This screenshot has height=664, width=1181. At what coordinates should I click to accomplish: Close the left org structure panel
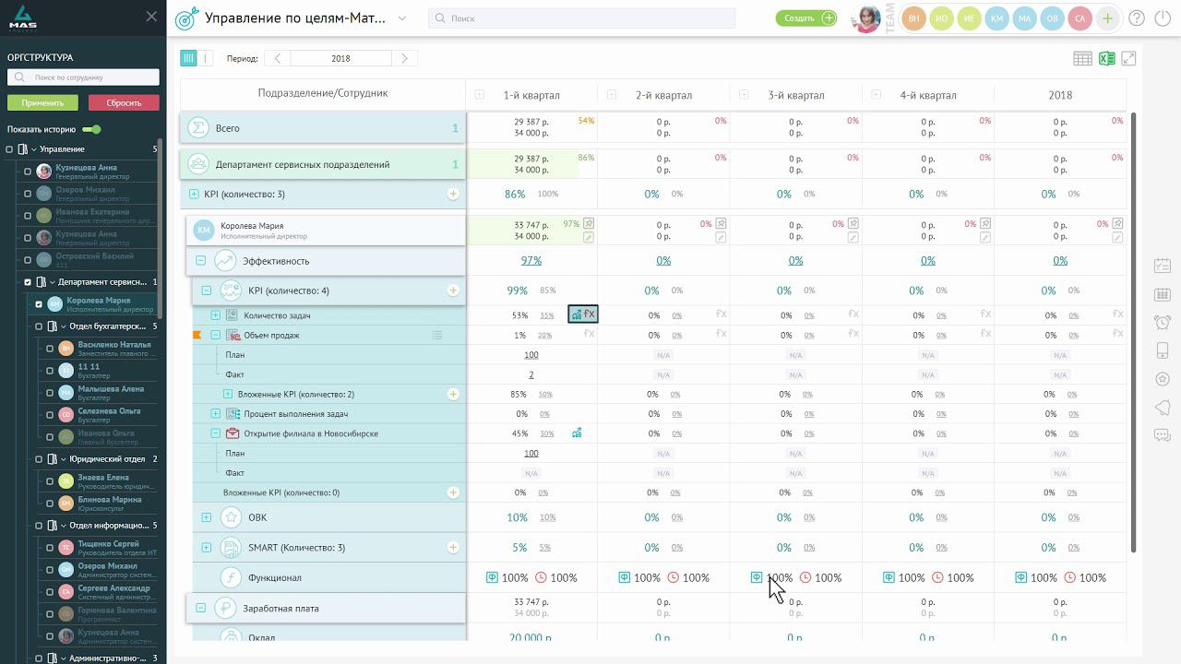(151, 17)
